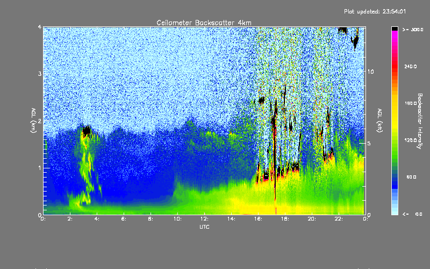Viewport: 430px width, 269px height.
Task: Click the '>= 300.0' colorbar maximum label
Action: click(413, 30)
